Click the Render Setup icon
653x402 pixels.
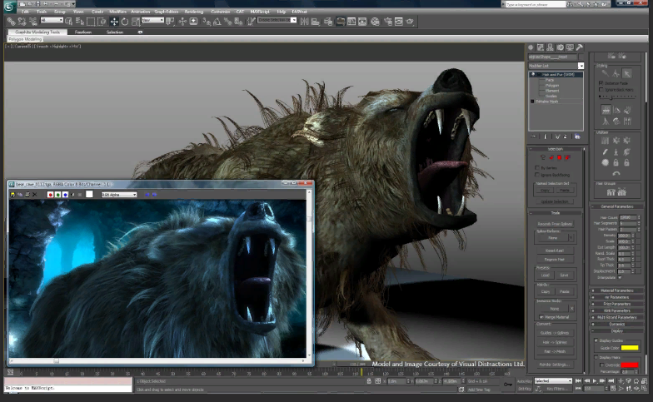(388, 22)
